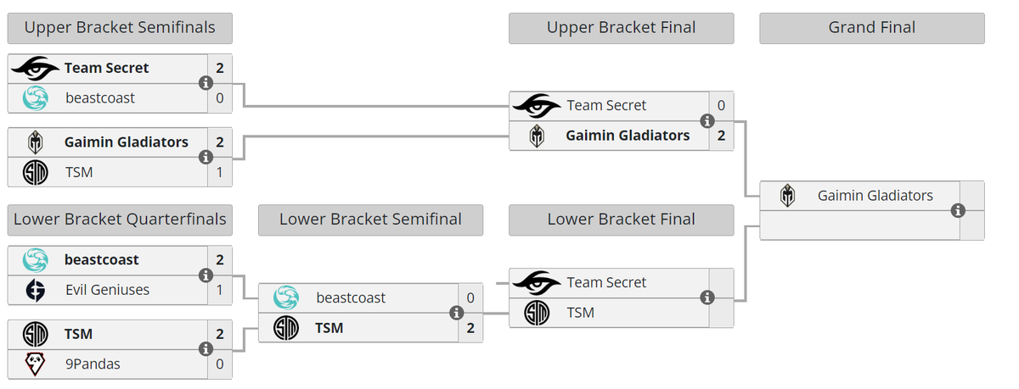Open info icon in Grand Final match
The height and width of the screenshot is (389, 1019).
coord(958,210)
